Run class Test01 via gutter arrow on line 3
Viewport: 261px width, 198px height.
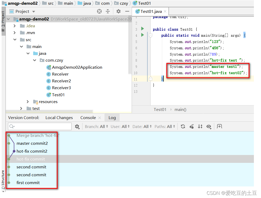point(142,29)
